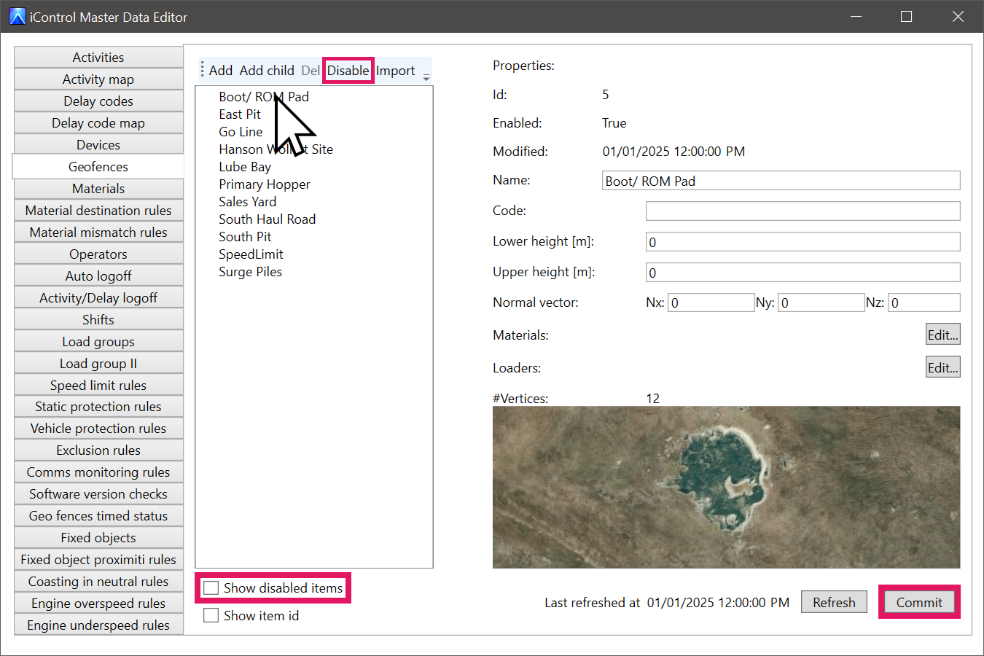This screenshot has width=984, height=656.
Task: Select Go Line in the list
Action: pos(241,132)
